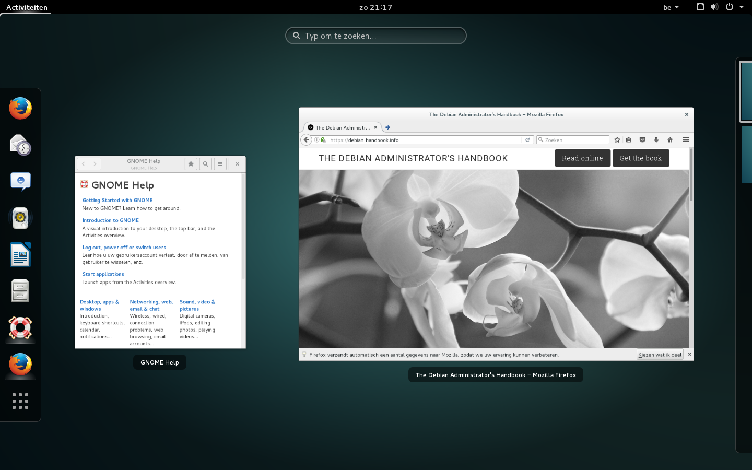Screen dimensions: 752x470
Task: Click Firefox home icon
Action: coord(671,140)
